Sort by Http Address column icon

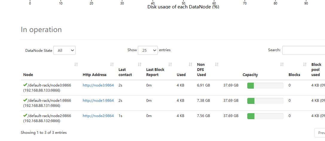click(112, 64)
